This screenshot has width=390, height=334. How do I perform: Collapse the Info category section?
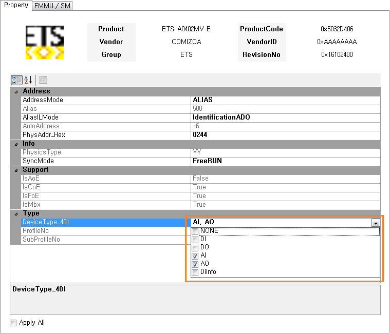[15, 144]
